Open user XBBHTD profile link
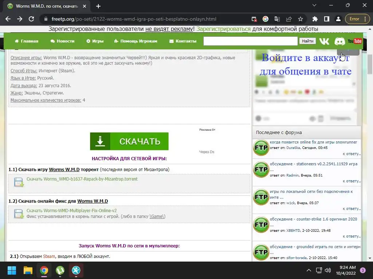373x279 pixels. point(293,230)
